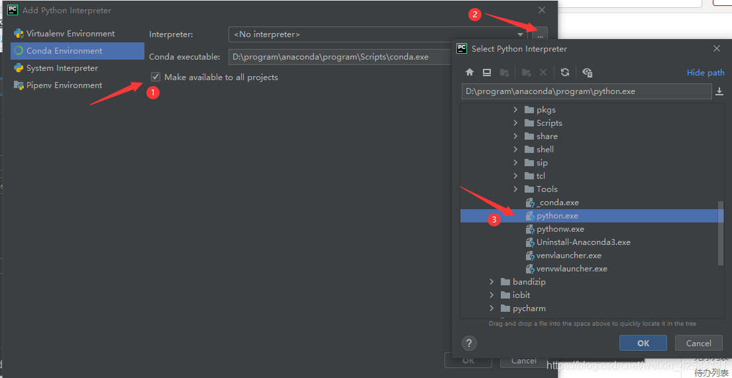The image size is (732, 378).
Task: Expand the iobit folder
Action: [x=492, y=295]
